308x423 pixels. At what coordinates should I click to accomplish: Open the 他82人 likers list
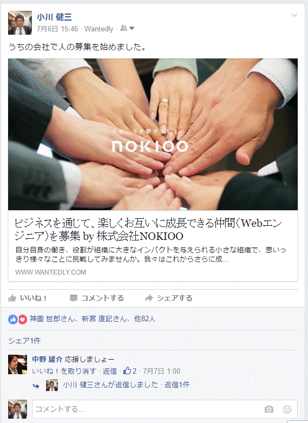pos(145,319)
